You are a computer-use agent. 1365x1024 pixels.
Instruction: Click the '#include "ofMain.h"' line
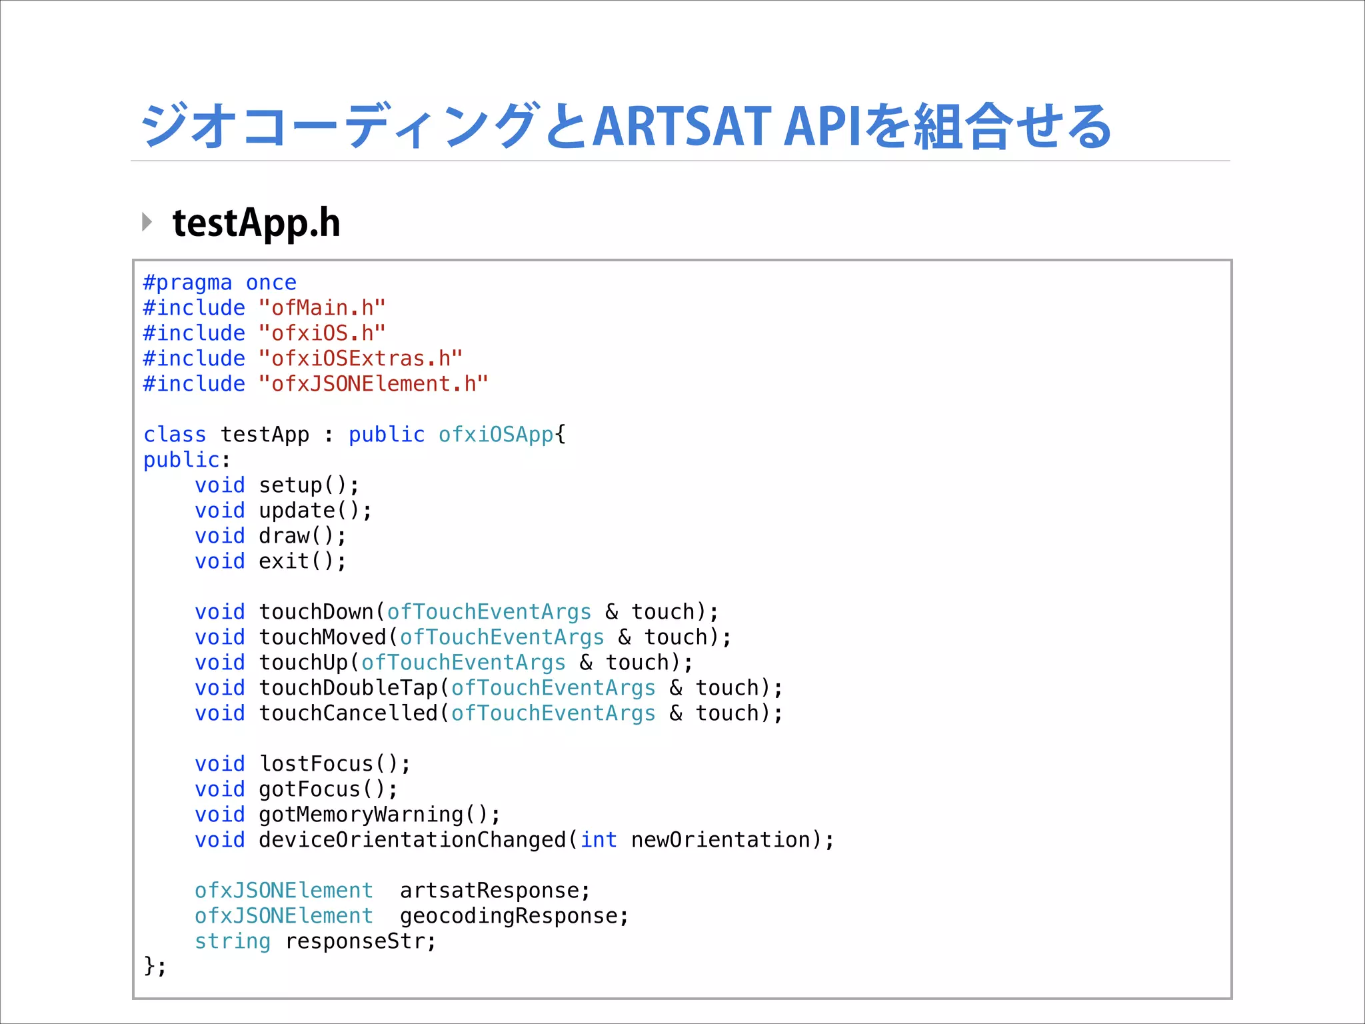(x=265, y=308)
